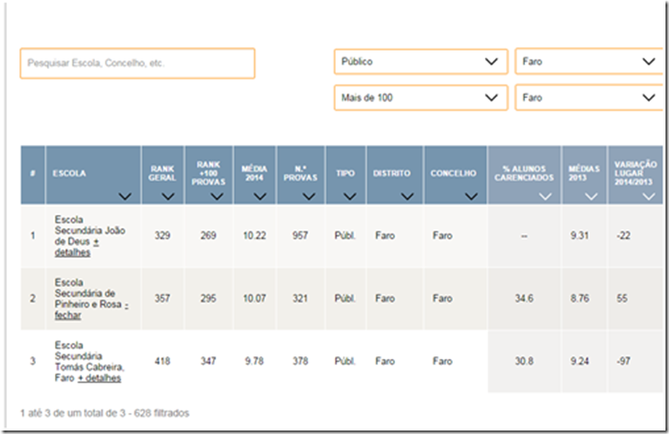The image size is (669, 434).
Task: Click the Pesquisar Escola search field
Action: 137,64
